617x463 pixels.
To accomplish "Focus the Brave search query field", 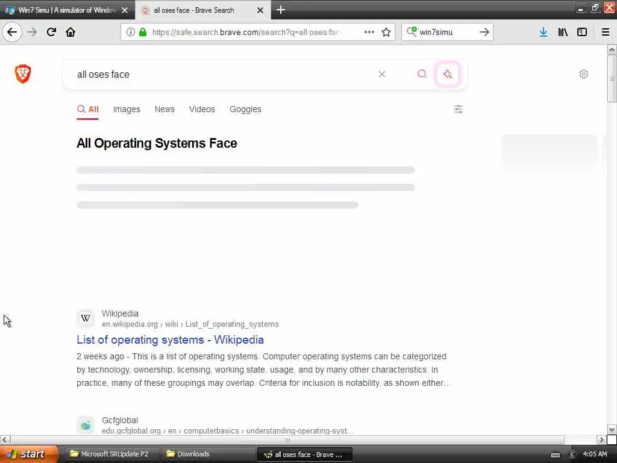I will click(x=221, y=74).
